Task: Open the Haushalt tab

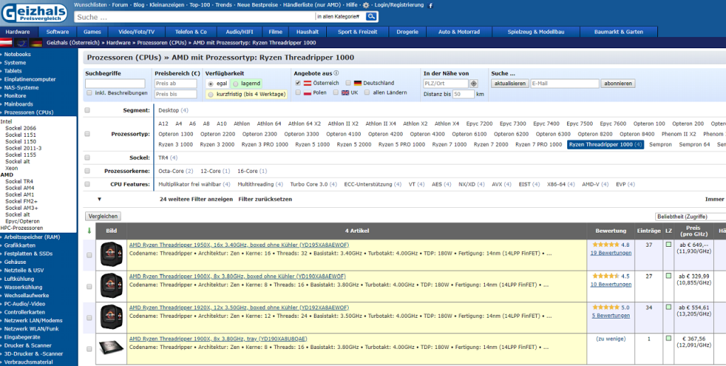Action: pos(308,32)
